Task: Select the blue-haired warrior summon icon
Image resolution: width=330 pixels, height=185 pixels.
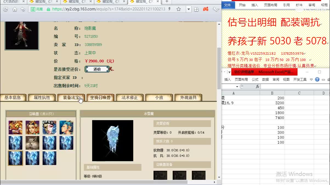Action: 66,128
